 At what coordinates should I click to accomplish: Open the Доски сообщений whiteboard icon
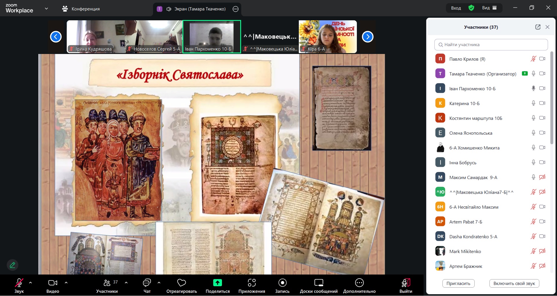(x=319, y=283)
